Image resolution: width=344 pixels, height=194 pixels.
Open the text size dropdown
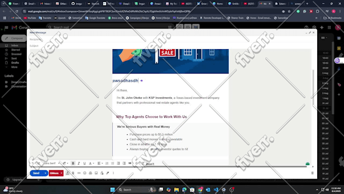[65, 163]
